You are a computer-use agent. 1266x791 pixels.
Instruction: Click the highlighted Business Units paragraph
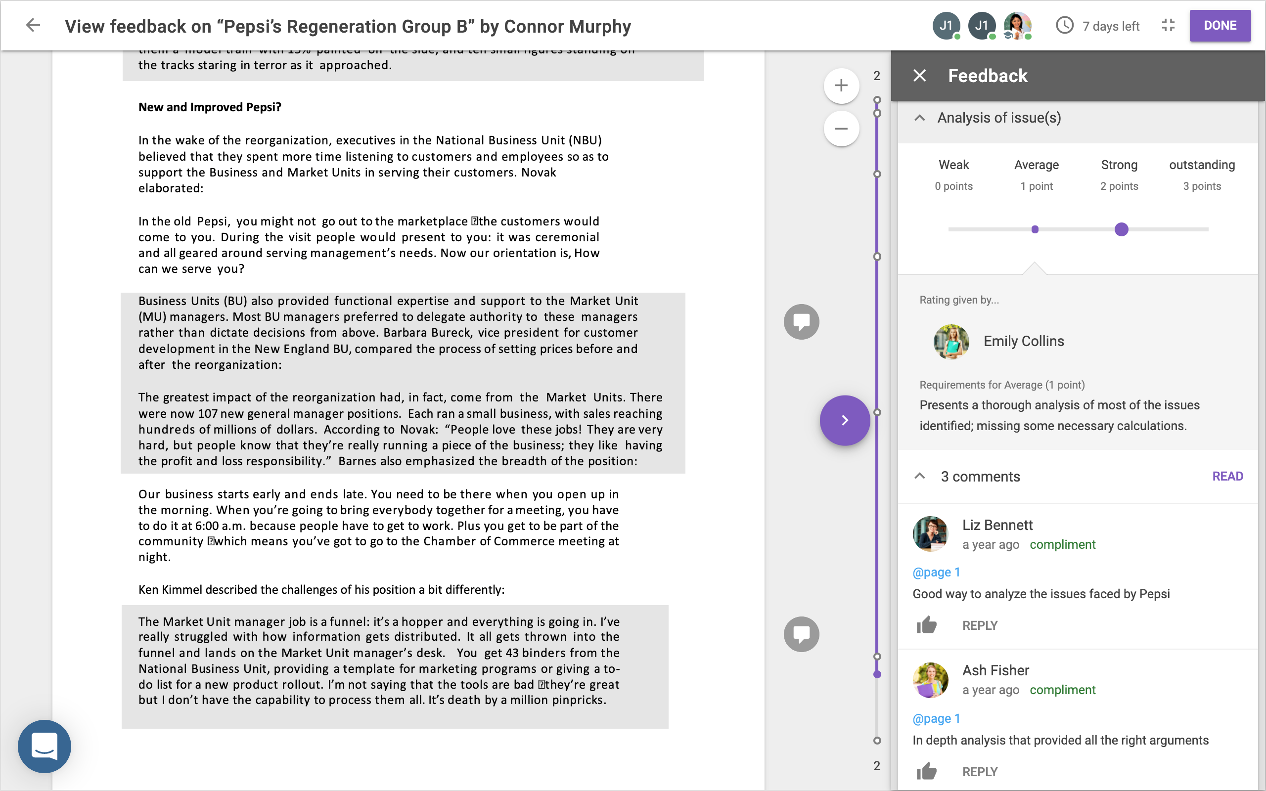click(403, 383)
